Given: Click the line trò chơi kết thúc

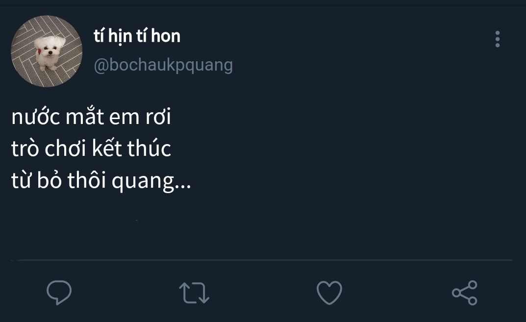Looking at the screenshot, I should [x=91, y=148].
